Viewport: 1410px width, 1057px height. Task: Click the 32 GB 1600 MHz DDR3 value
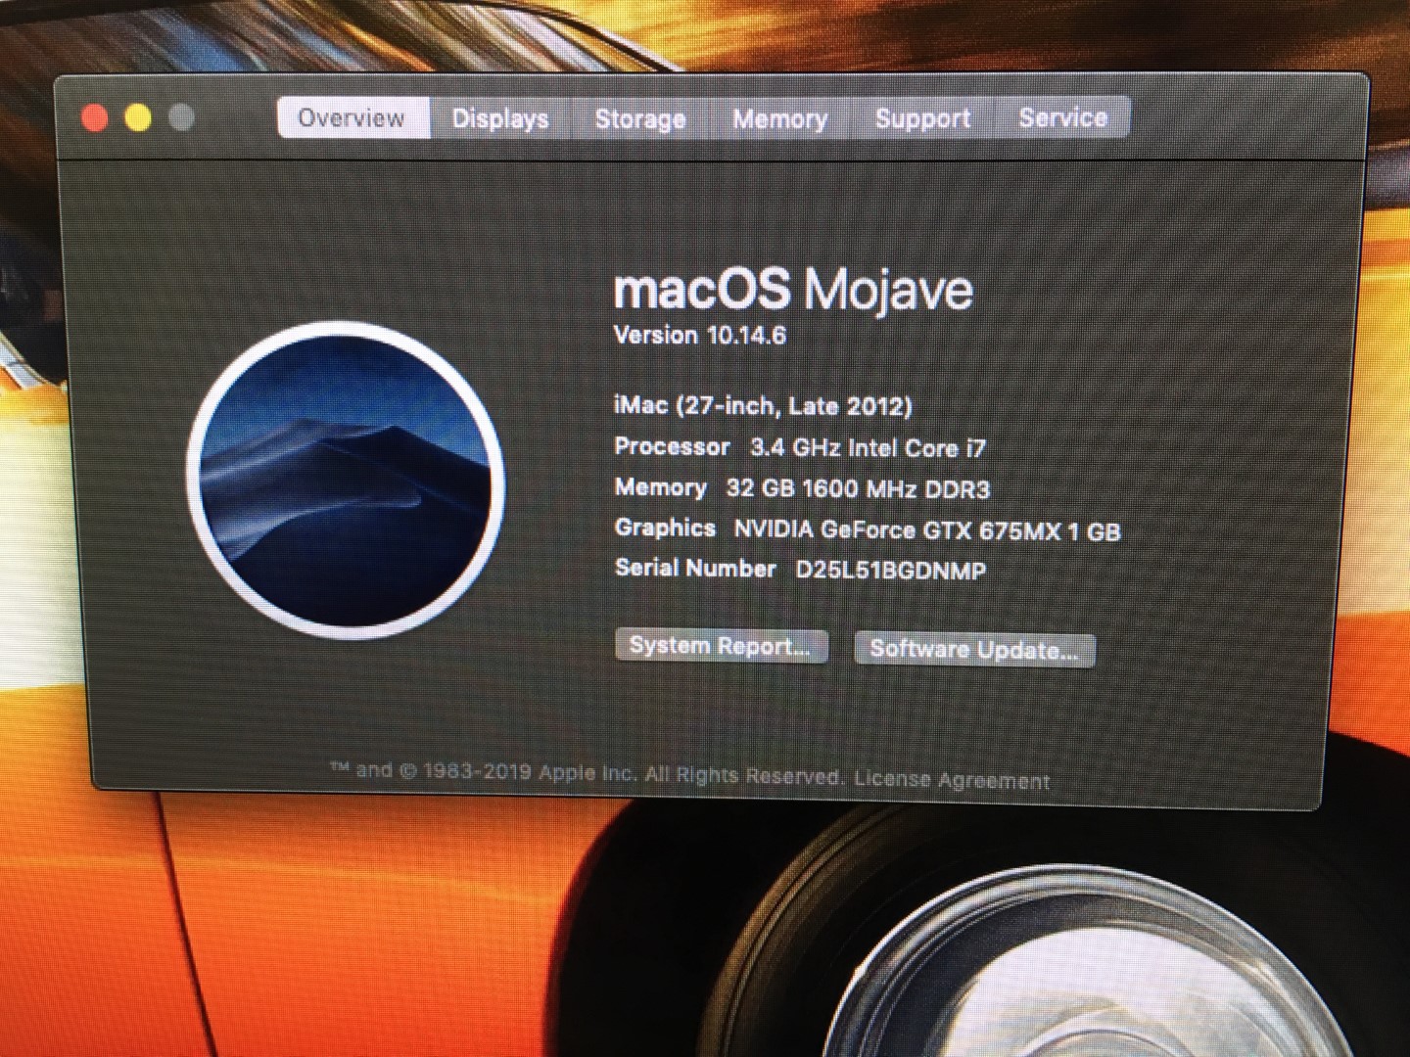(858, 488)
